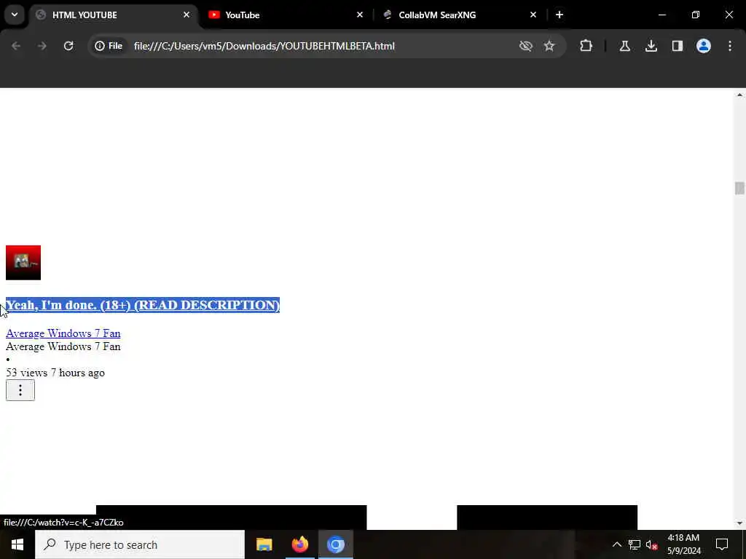Toggle the side panel icon

pyautogui.click(x=678, y=46)
